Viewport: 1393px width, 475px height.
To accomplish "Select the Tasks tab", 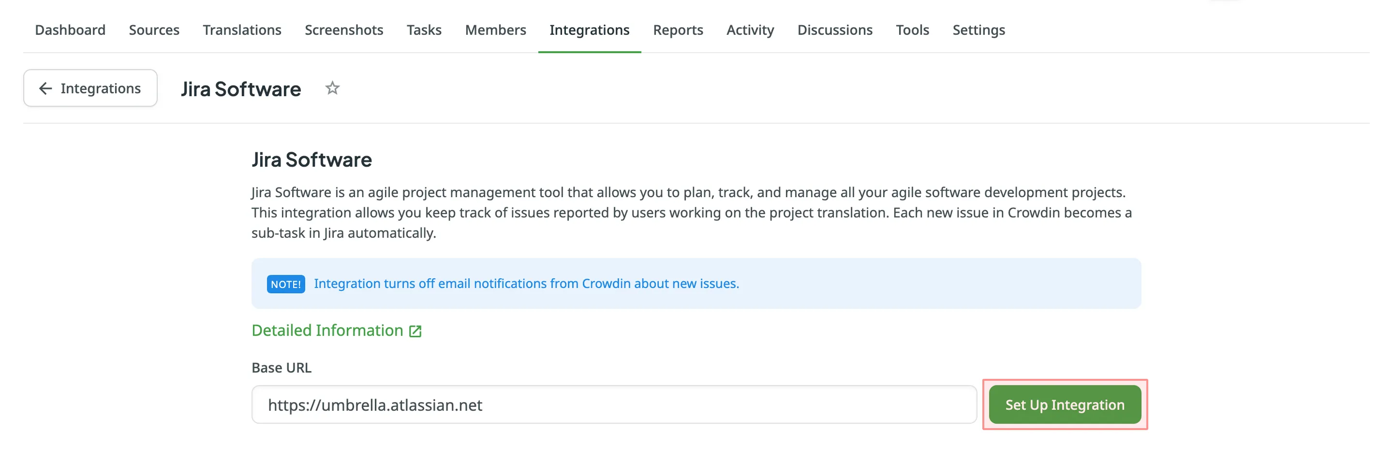I will pyautogui.click(x=424, y=30).
